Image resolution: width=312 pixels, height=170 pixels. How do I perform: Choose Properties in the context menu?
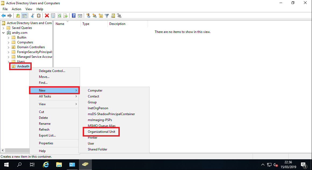[55, 143]
